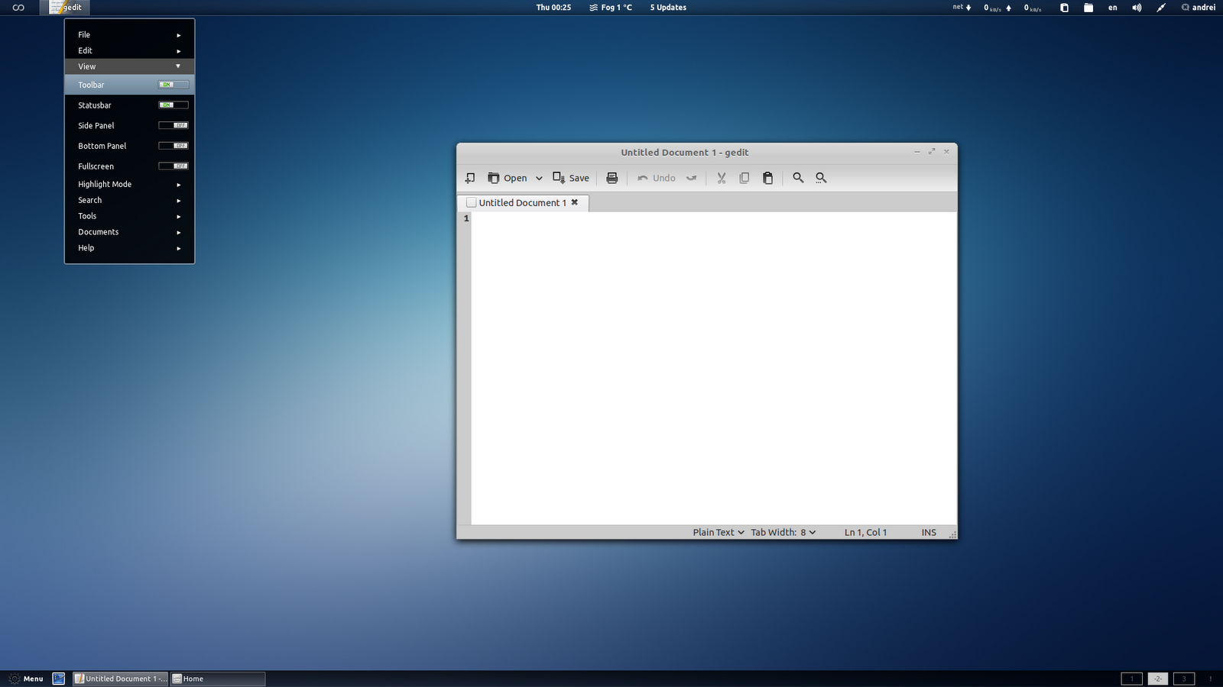Launch Find and Replace icon

(x=820, y=177)
